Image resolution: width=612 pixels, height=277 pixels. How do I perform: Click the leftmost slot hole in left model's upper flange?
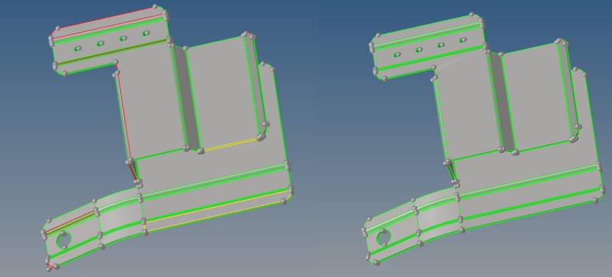coord(78,49)
